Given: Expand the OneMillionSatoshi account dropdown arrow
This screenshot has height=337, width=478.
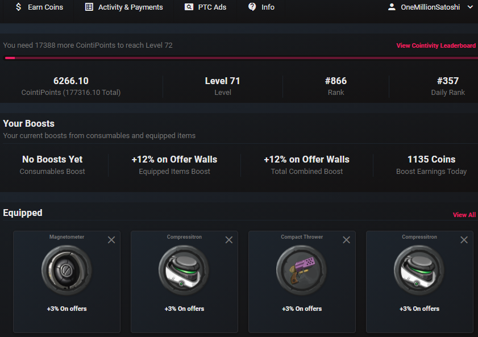Looking at the screenshot, I should (470, 7).
